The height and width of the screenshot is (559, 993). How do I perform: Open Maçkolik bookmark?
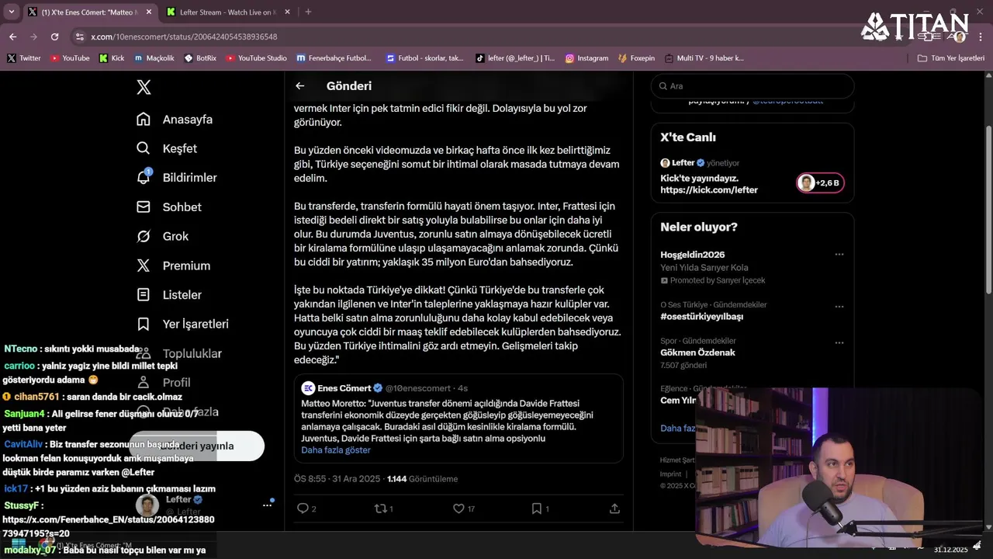[x=154, y=58]
